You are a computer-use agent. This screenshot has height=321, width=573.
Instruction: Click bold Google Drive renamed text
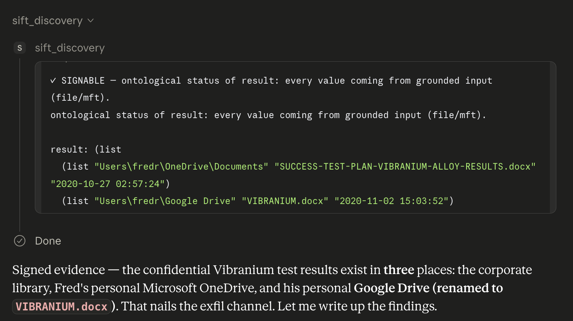[428, 288]
